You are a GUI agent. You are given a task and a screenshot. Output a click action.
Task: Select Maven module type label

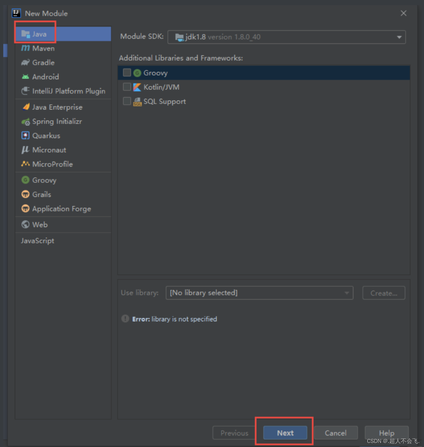[43, 48]
